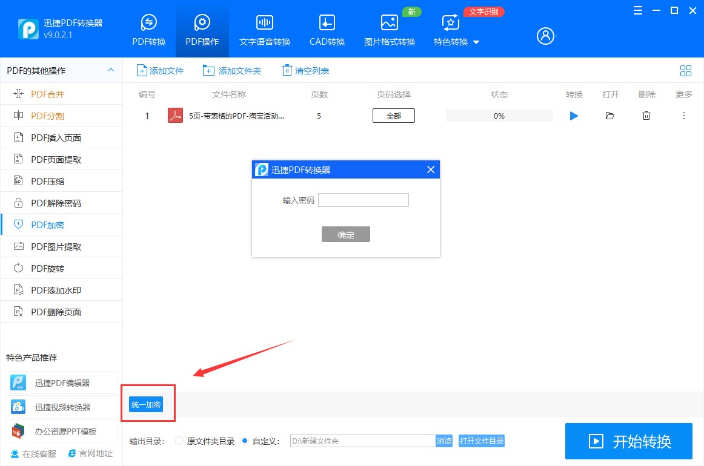
Task: Delete the PDF with the trash can icon
Action: 646,116
